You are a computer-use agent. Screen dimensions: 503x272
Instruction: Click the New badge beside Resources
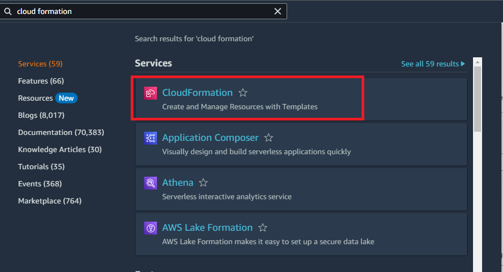point(66,98)
